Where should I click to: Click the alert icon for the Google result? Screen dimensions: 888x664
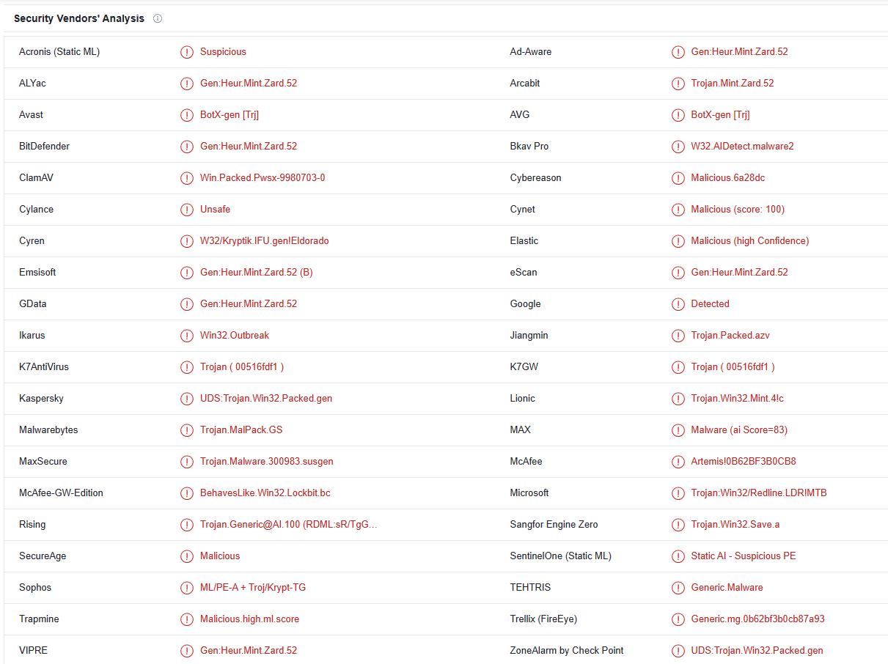coord(678,304)
